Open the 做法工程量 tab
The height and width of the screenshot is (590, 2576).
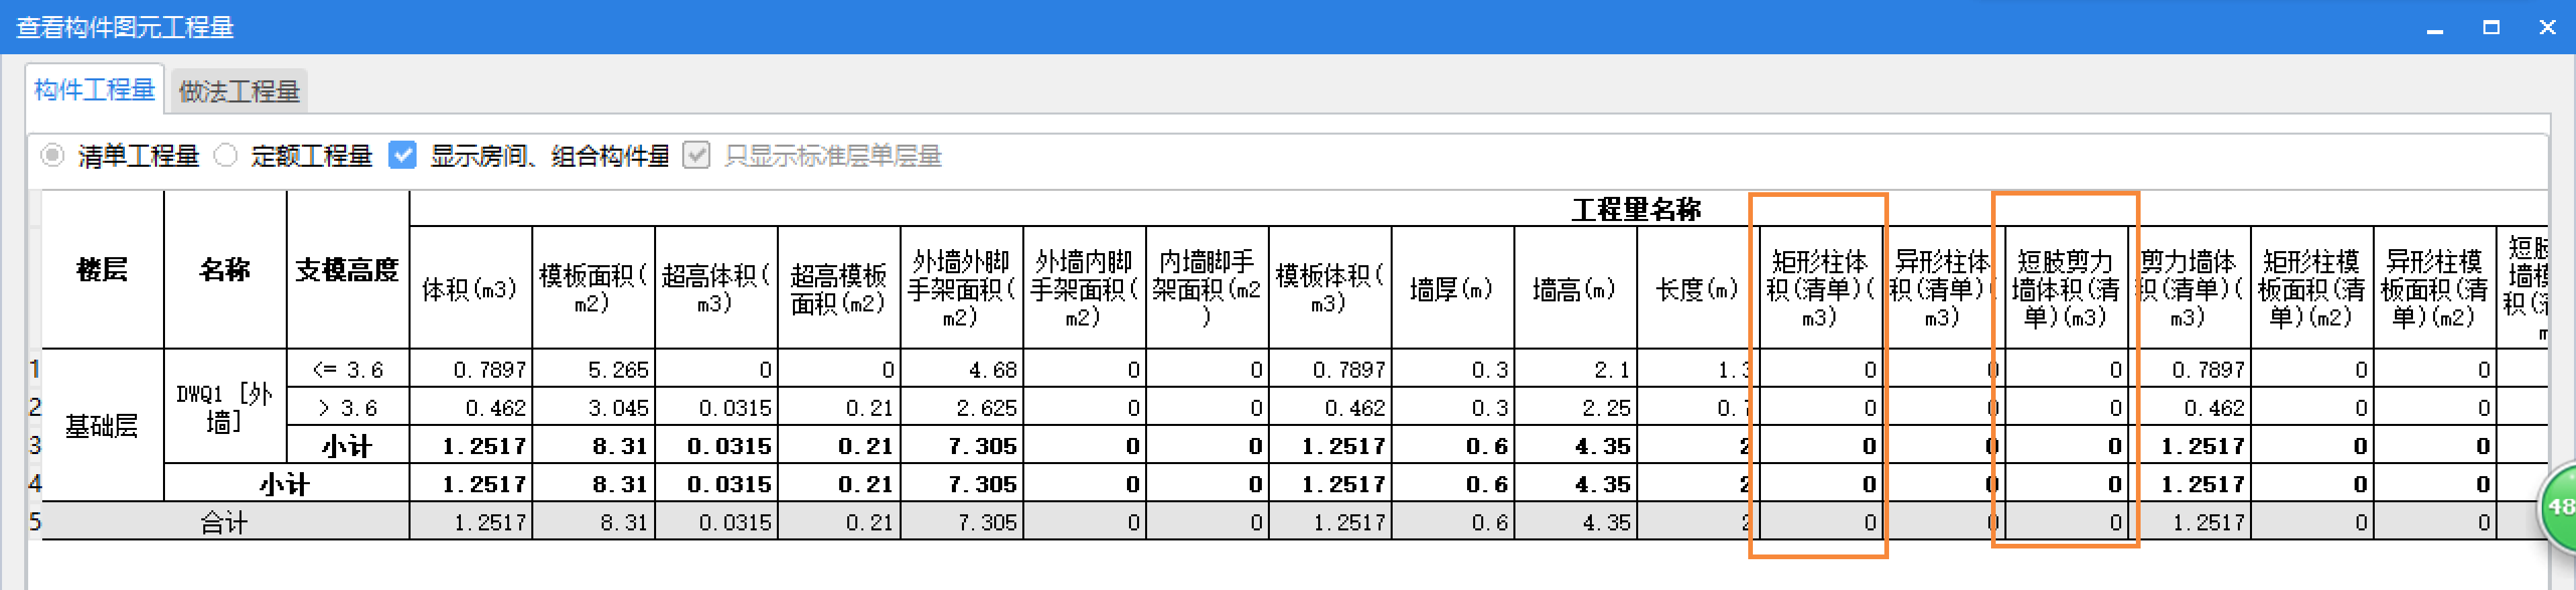pyautogui.click(x=239, y=92)
